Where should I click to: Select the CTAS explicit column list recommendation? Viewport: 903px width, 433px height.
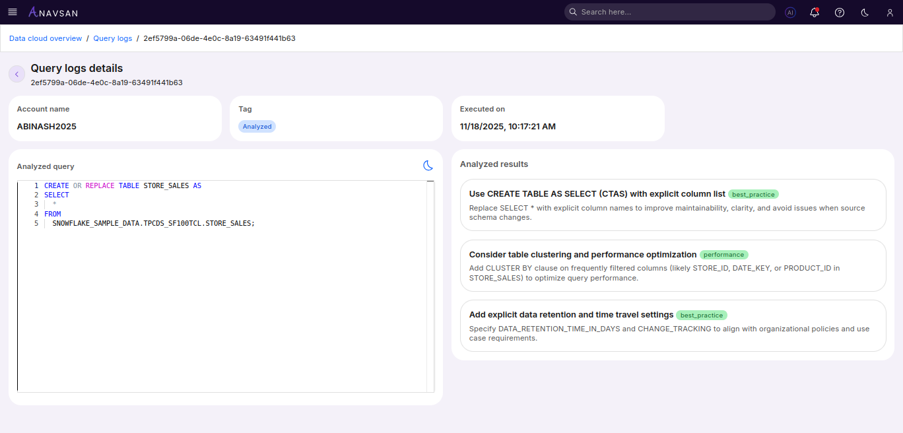(673, 205)
